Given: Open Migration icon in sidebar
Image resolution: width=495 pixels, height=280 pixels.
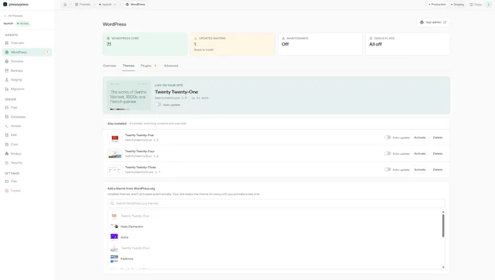Looking at the screenshot, I should [7, 89].
